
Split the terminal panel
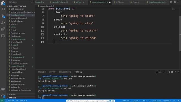(169, 72)
